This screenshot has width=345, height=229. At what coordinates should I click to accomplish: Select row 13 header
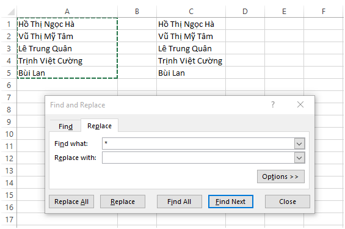pyautogui.click(x=9, y=170)
